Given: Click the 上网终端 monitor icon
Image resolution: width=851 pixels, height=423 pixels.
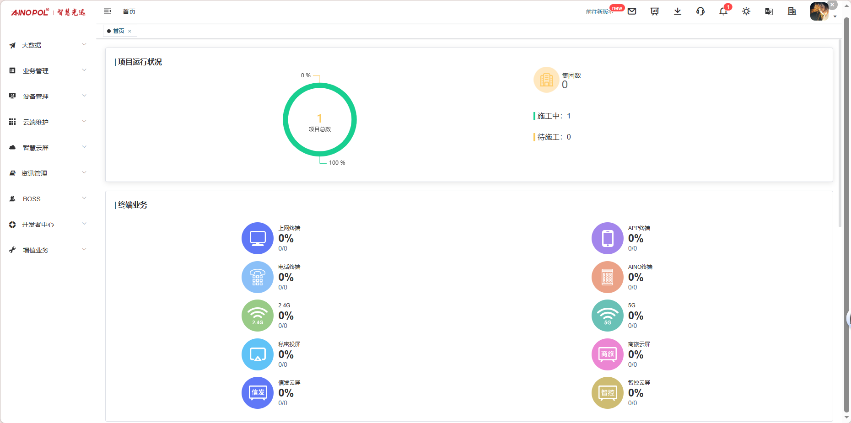Looking at the screenshot, I should (x=258, y=238).
